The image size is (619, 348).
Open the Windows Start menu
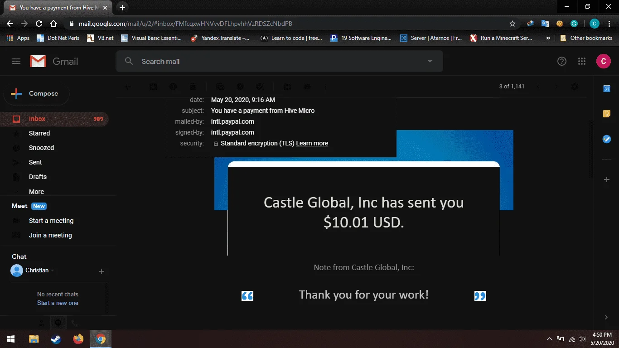(x=11, y=339)
